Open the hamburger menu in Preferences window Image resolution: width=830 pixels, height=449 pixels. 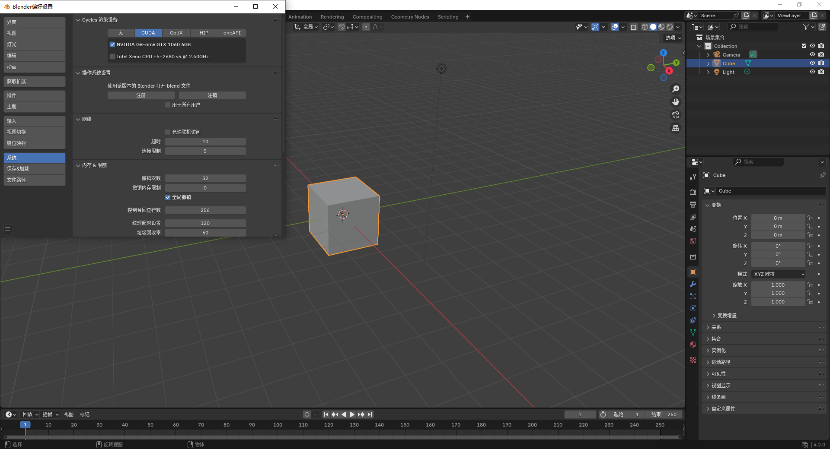coord(7,229)
